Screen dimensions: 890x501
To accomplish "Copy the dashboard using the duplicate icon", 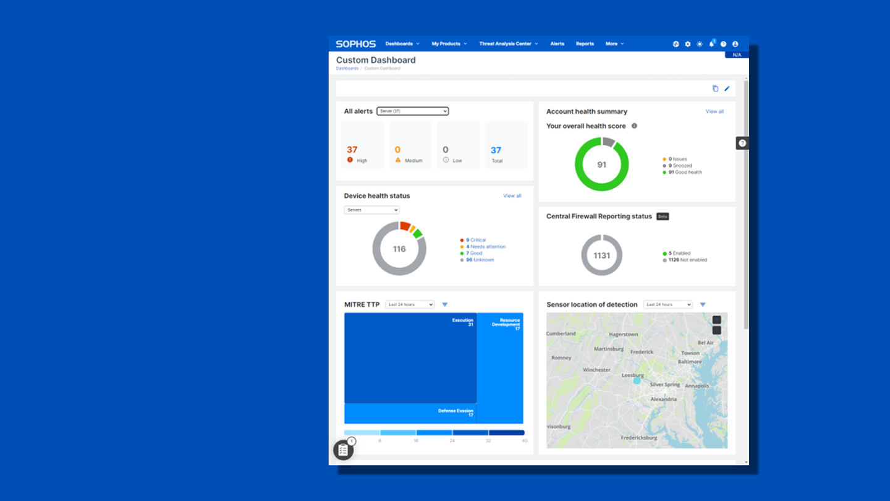I will [716, 88].
